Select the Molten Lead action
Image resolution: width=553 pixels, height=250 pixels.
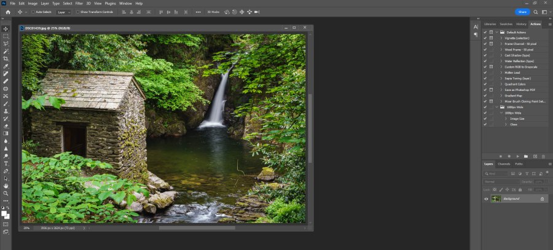coord(512,72)
